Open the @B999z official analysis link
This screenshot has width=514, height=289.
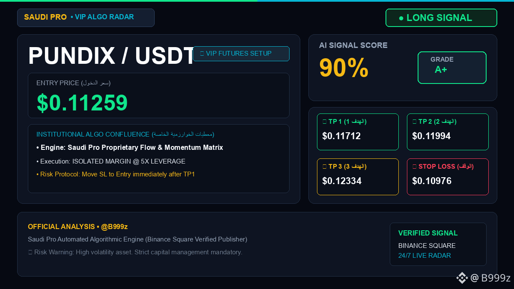pos(114,226)
